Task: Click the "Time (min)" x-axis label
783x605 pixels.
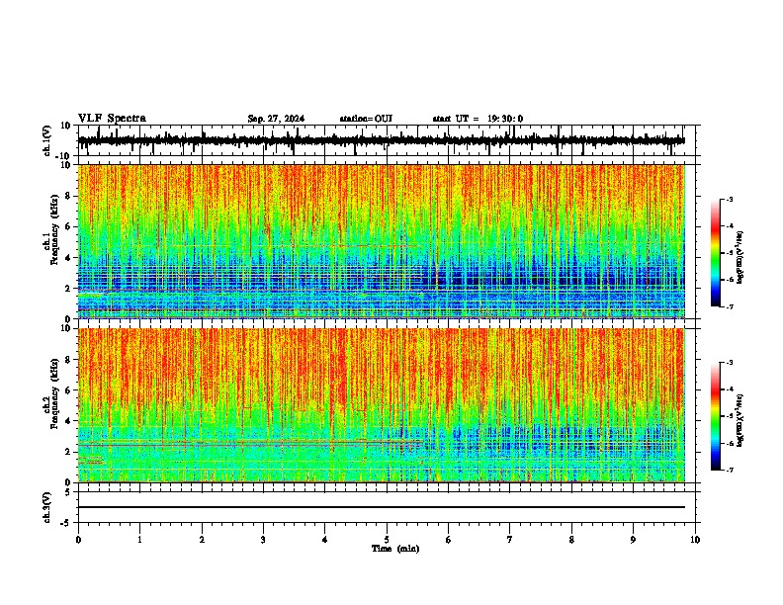Action: 395,549
